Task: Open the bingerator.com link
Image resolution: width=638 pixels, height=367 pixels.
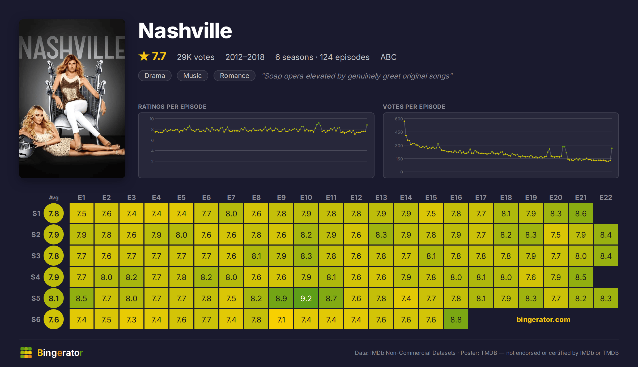Action: (543, 320)
